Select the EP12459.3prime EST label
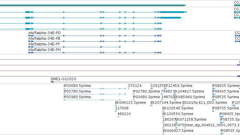 pyautogui.click(x=178, y=86)
